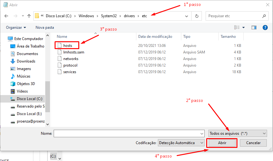
Task: Click the lmhosts.sam file icon
Action: tap(60, 52)
